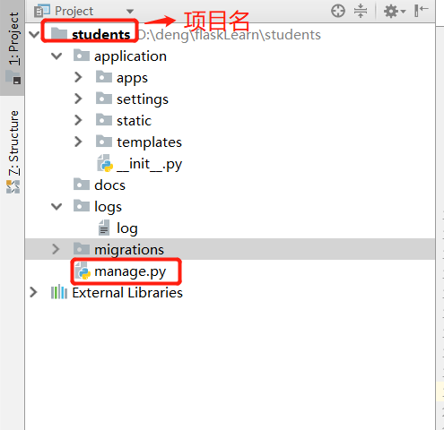Click the students path text
Screen dimensions: 444x430
[230, 35]
